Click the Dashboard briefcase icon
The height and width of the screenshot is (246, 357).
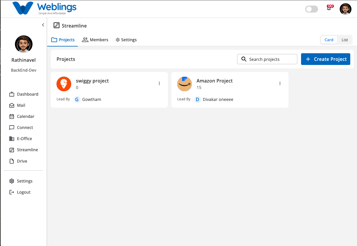(x=12, y=94)
